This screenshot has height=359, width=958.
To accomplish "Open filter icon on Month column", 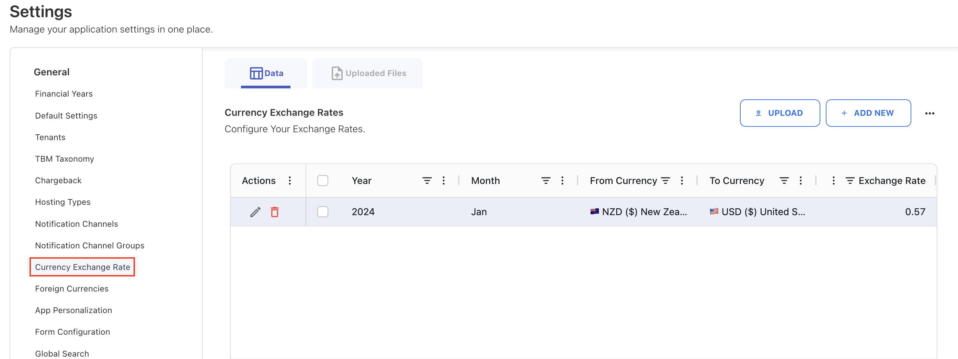I will 545,181.
